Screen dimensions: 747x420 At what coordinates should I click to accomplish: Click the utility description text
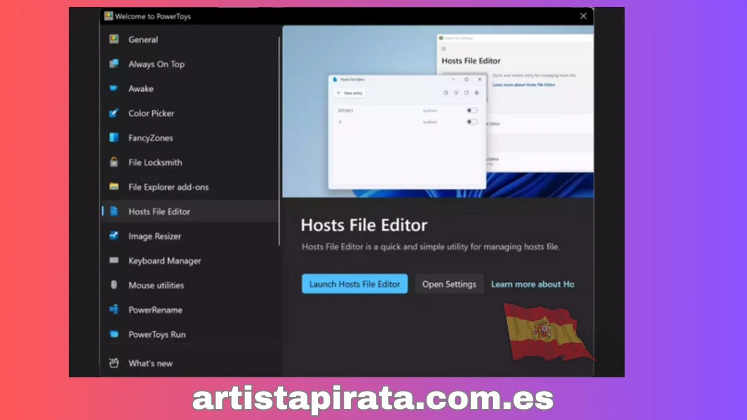click(x=431, y=247)
